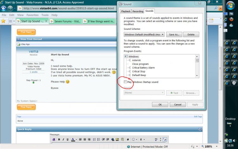Image resolution: width=238 pixels, height=149 pixels.
Task: Click the increase indent icon
Action: 108,139
